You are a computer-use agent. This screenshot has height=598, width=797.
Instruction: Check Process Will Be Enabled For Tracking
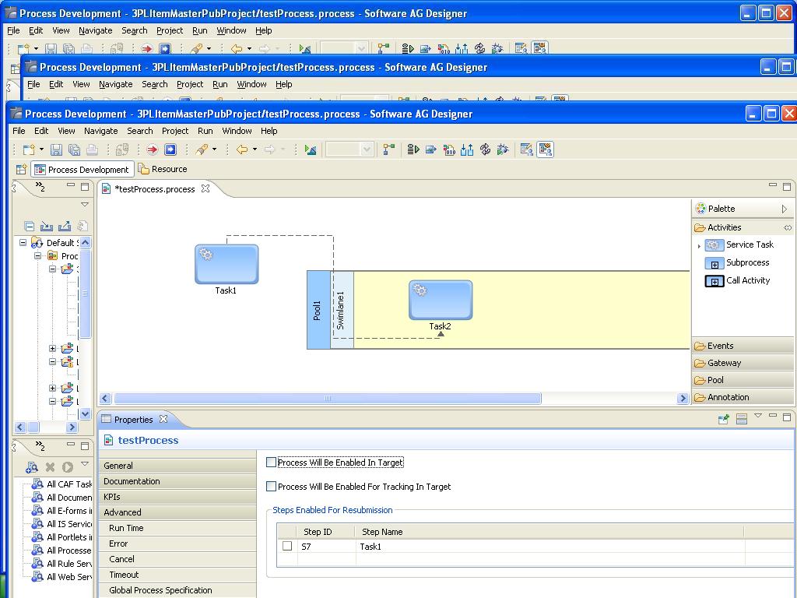click(272, 487)
